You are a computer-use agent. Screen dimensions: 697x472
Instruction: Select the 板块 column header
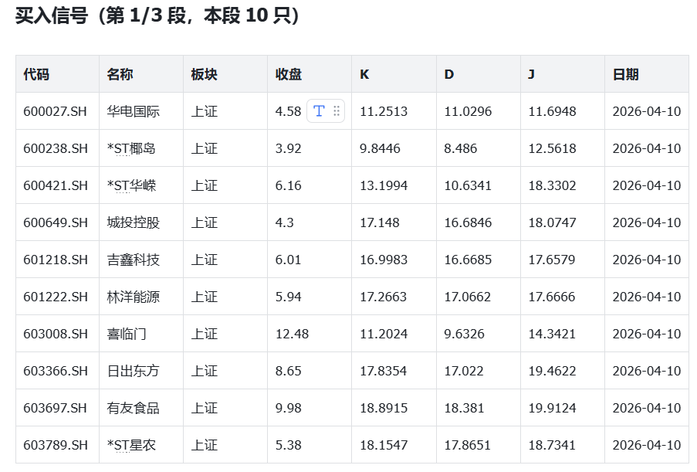[x=205, y=74]
